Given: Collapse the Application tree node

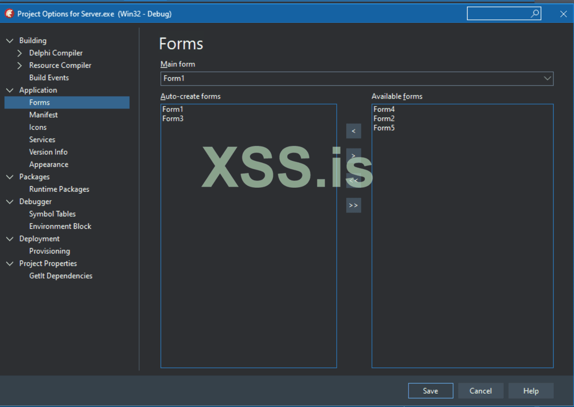Looking at the screenshot, I should pyautogui.click(x=10, y=90).
